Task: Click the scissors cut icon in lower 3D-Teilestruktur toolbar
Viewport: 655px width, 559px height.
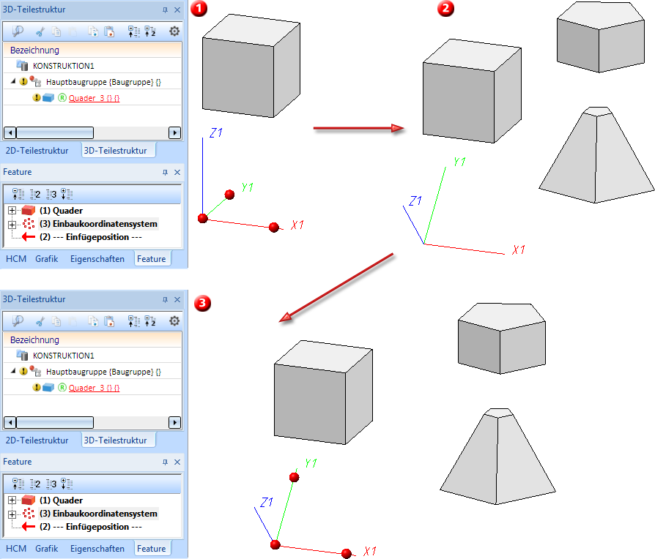Action: click(40, 322)
